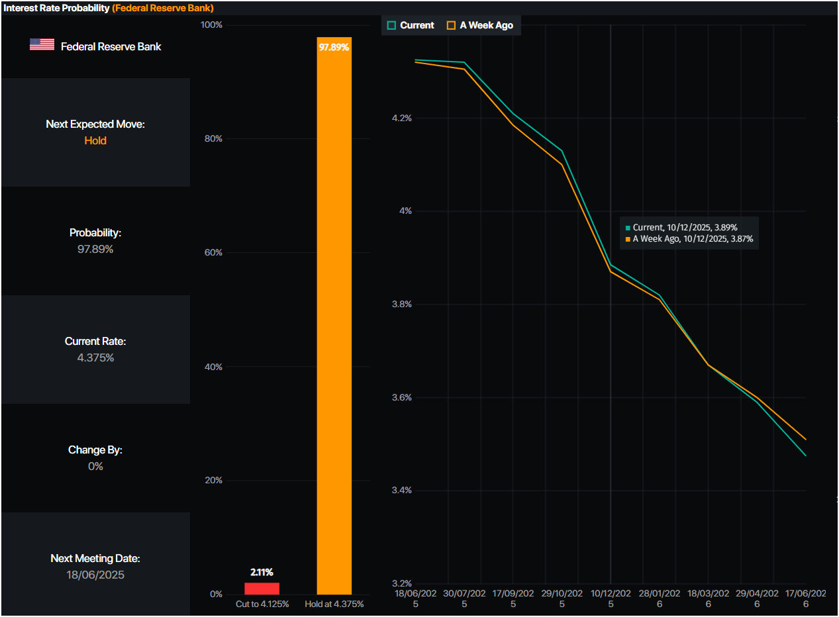The width and height of the screenshot is (839, 617).
Task: Click the orange Hold at 4.375% bar
Action: coord(334,318)
